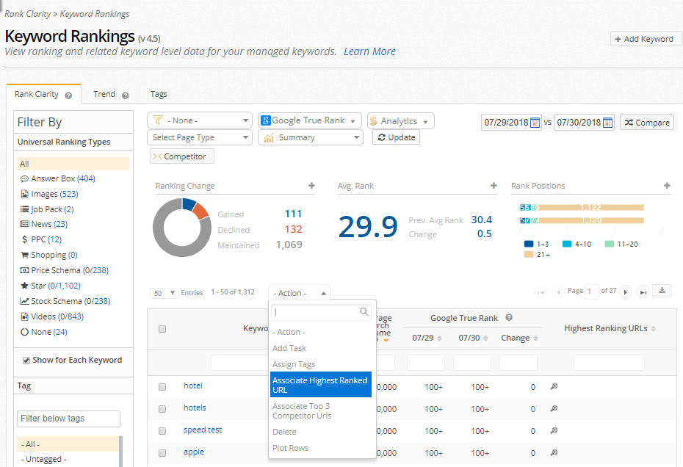Go to the previous page arrow
The height and width of the screenshot is (467, 683).
click(558, 292)
